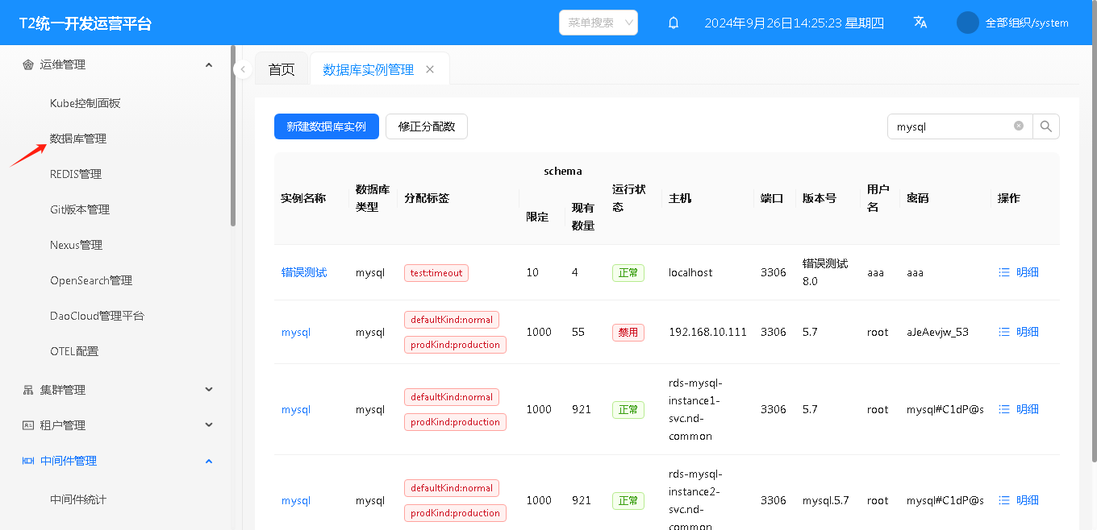Click the date and time display

[794, 23]
